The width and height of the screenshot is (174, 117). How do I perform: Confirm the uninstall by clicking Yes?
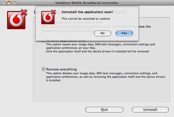[x=124, y=33]
